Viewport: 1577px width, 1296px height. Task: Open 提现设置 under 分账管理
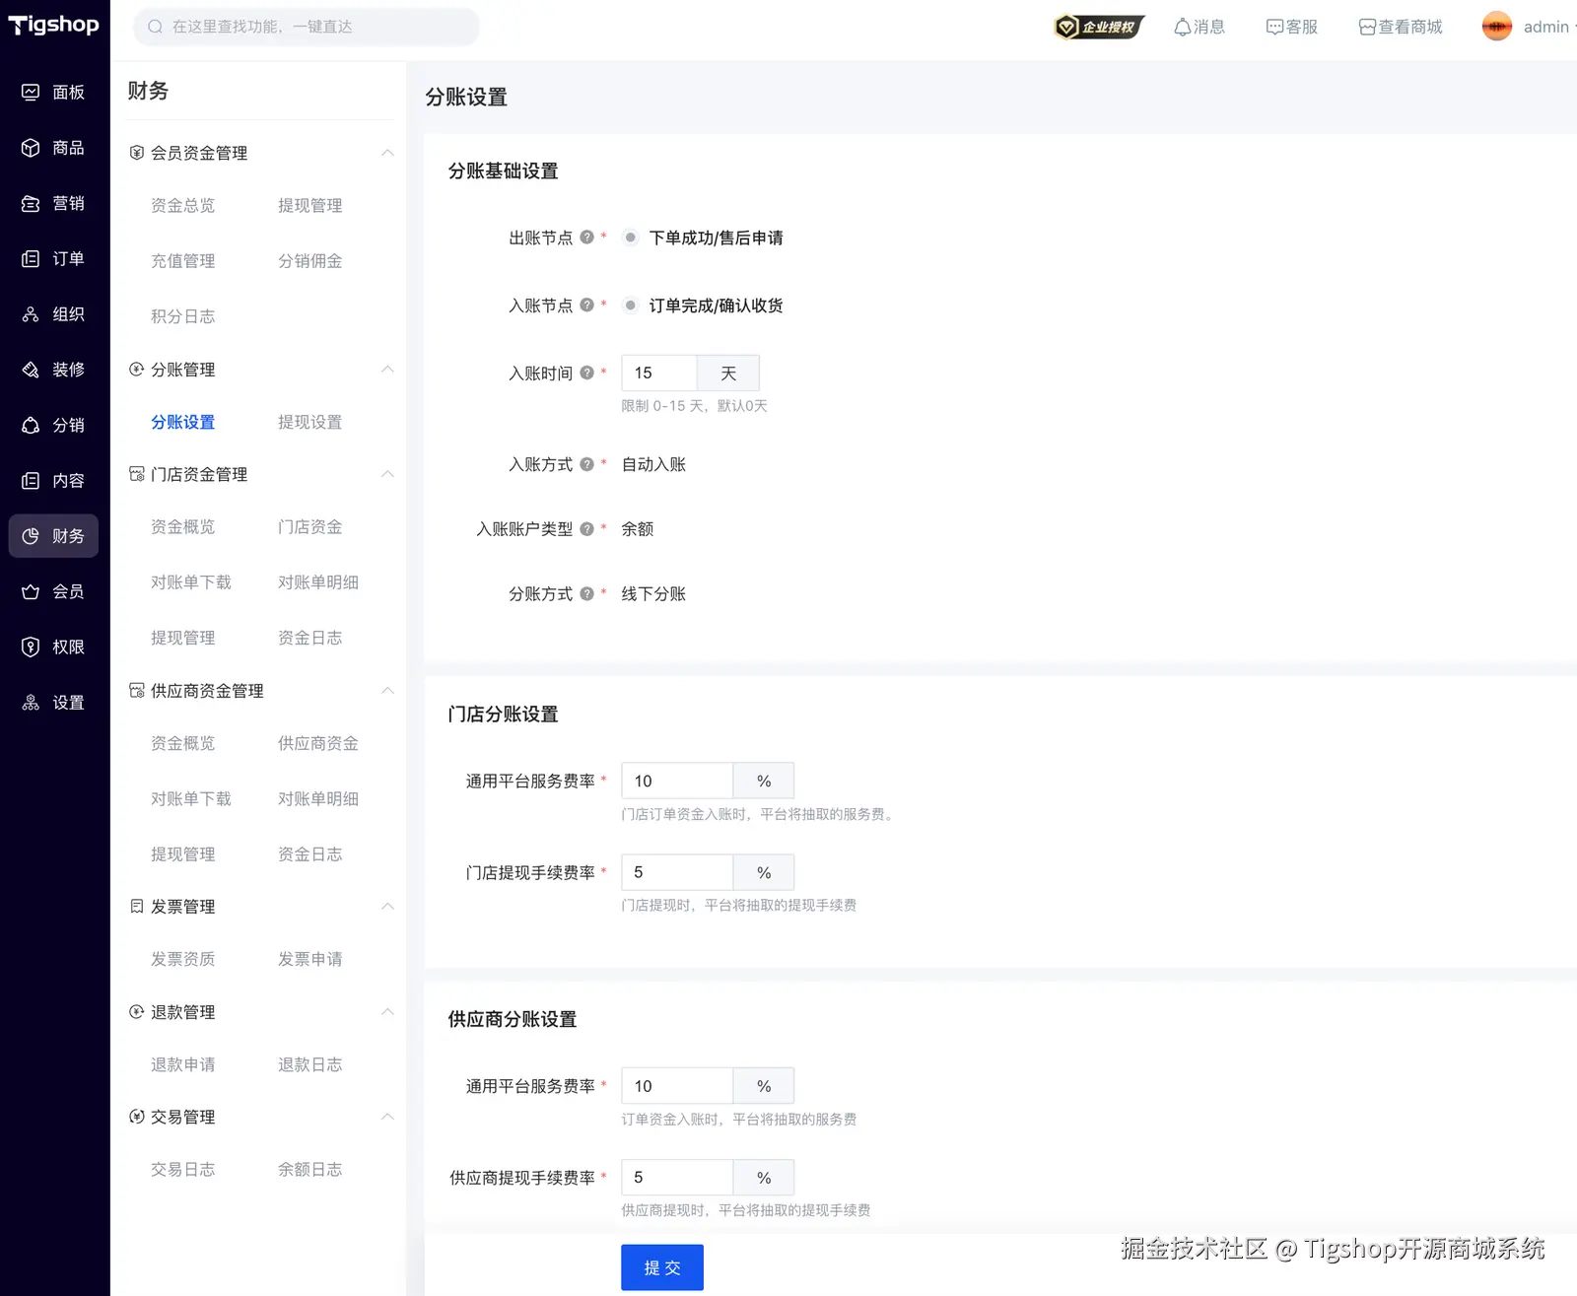[x=309, y=422]
